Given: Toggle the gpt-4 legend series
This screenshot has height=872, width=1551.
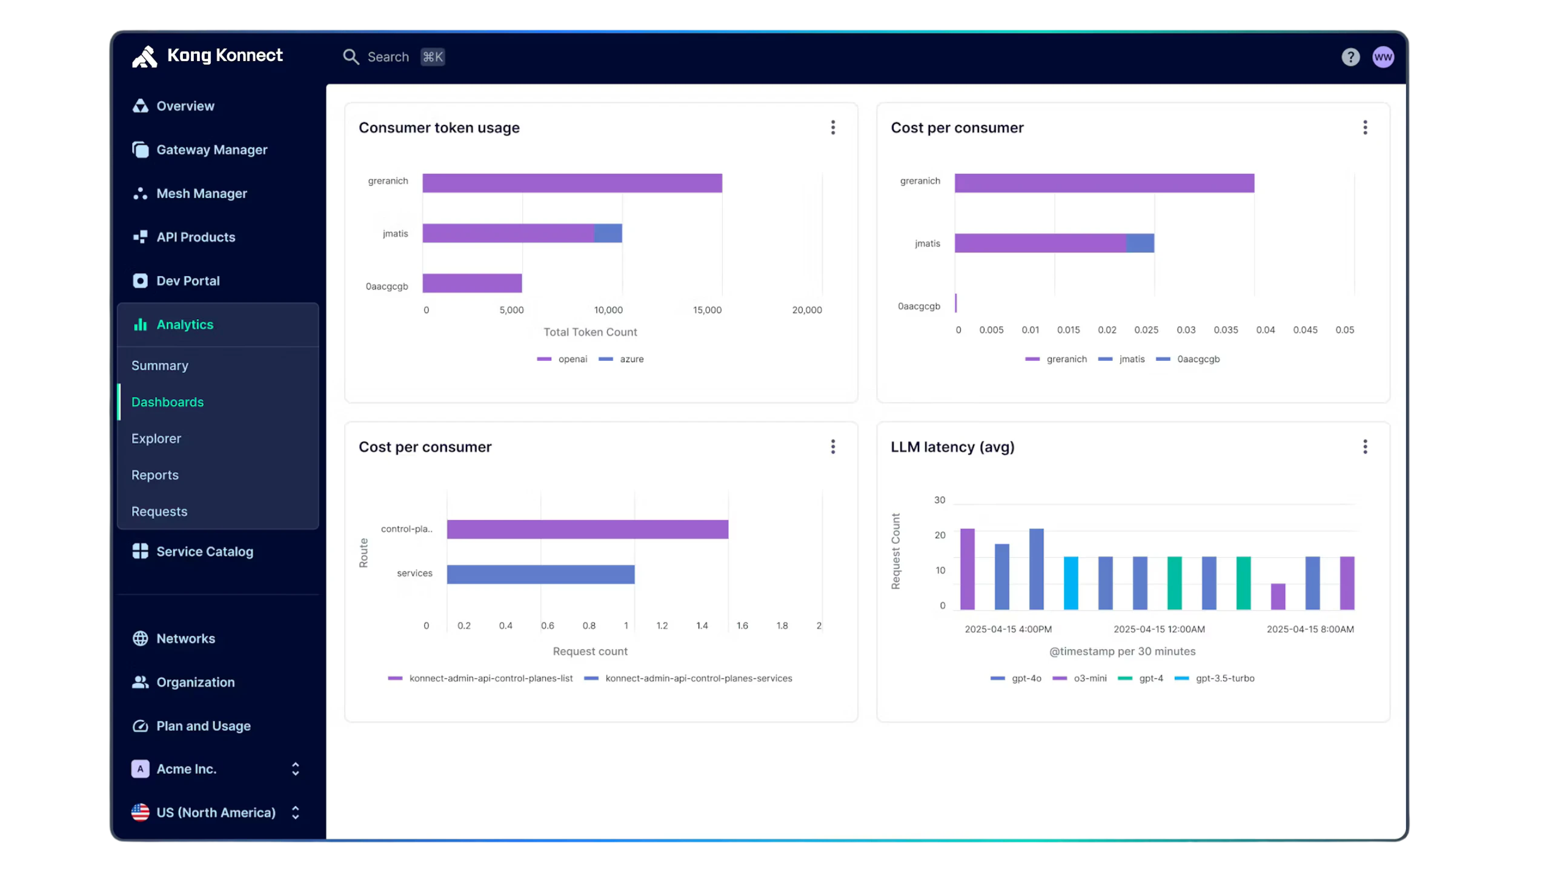Looking at the screenshot, I should (1150, 678).
